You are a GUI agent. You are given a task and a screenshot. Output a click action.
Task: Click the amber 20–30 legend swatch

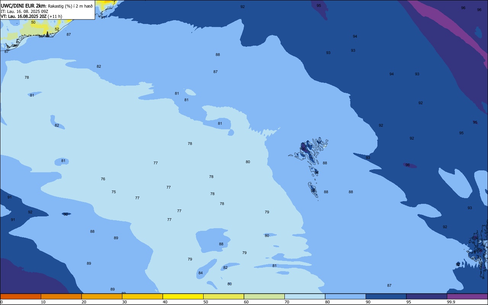(x=102, y=296)
